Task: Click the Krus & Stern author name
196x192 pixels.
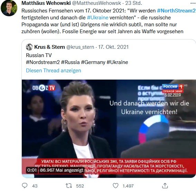Action: click(49, 47)
